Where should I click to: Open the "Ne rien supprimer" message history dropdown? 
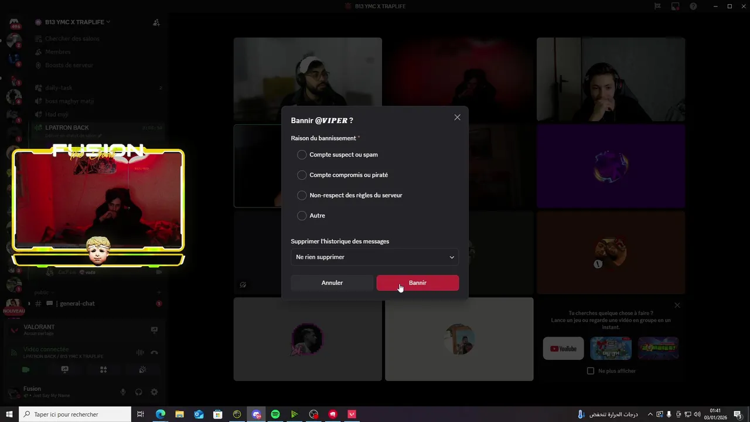click(375, 257)
